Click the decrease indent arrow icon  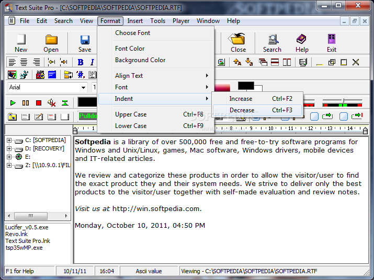(x=51, y=62)
